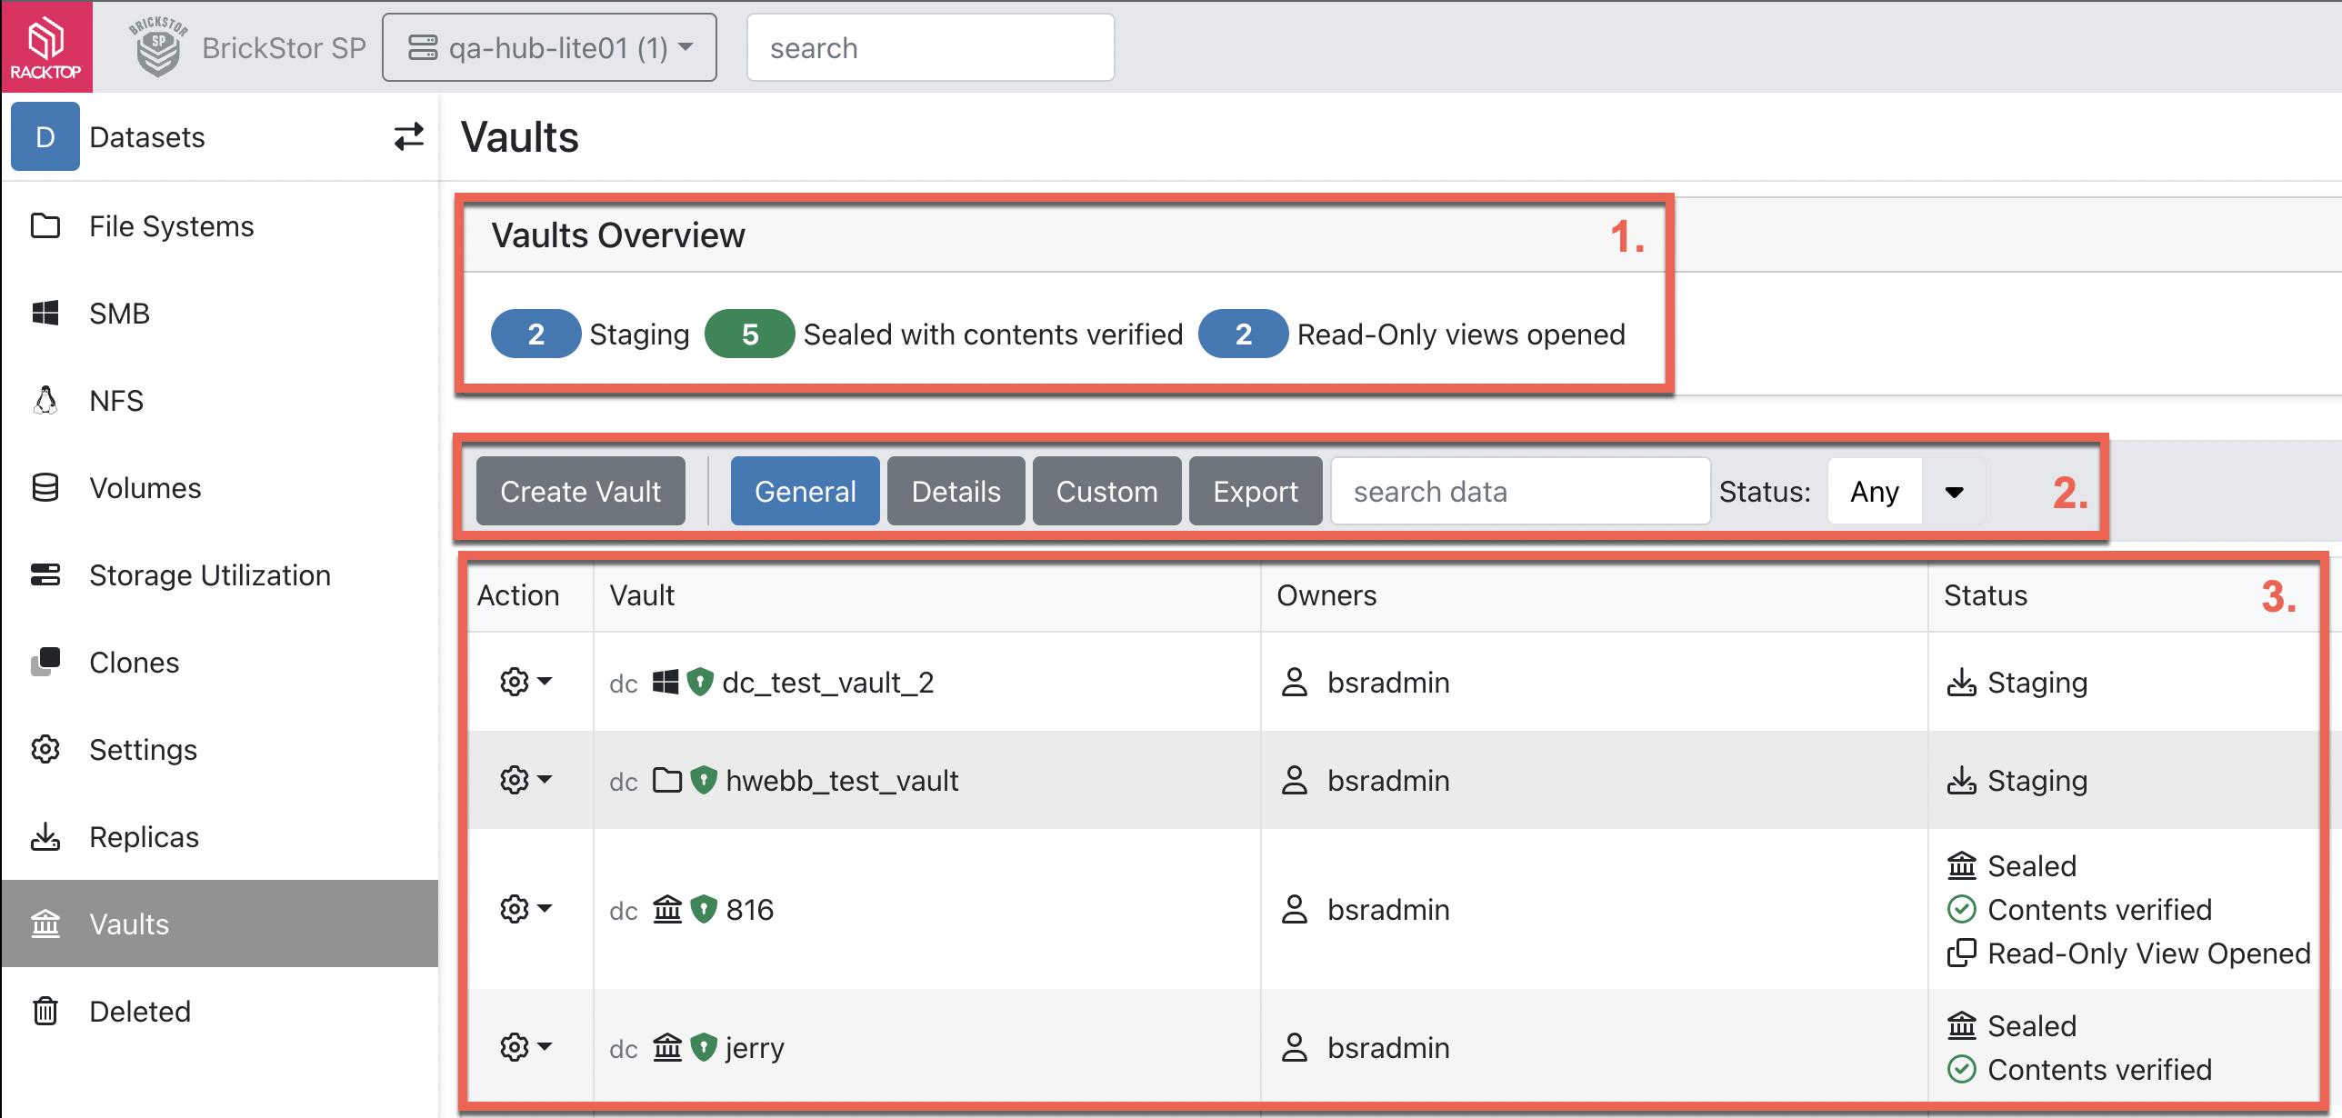The width and height of the screenshot is (2342, 1118).
Task: Click the Export button
Action: click(1255, 492)
